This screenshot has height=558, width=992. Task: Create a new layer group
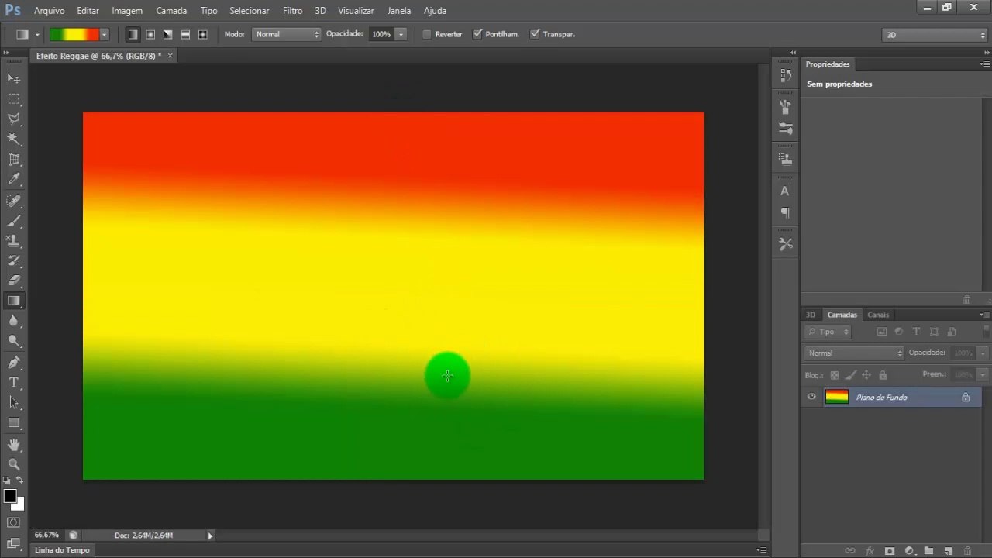click(x=928, y=551)
